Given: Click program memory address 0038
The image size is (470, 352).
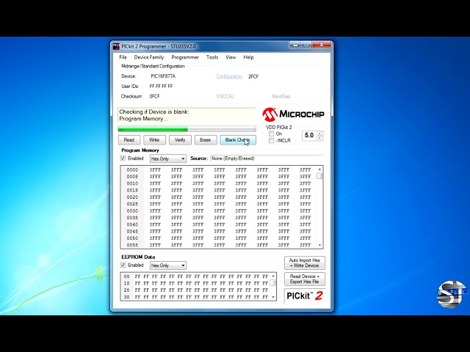Looking at the screenshot, I should 132,218.
